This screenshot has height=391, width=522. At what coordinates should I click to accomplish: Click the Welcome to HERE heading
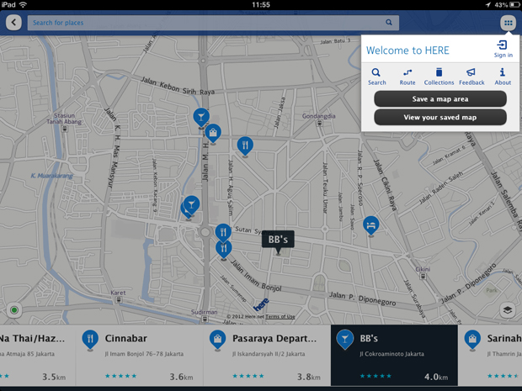click(x=407, y=50)
